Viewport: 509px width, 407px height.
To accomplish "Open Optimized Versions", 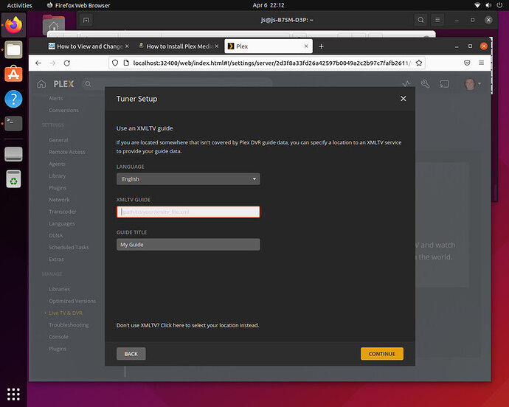I will 72,301.
